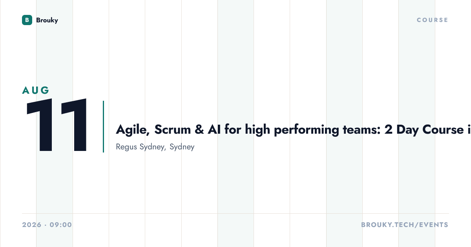The image size is (471, 247).
Task: Click the 2026 year in the footer
Action: (32, 225)
